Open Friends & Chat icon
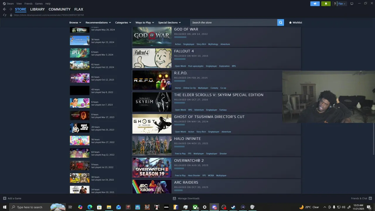 point(370,198)
